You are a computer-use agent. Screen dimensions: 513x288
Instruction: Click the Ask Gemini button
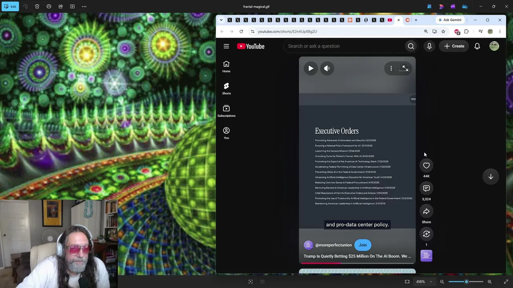pyautogui.click(x=450, y=20)
